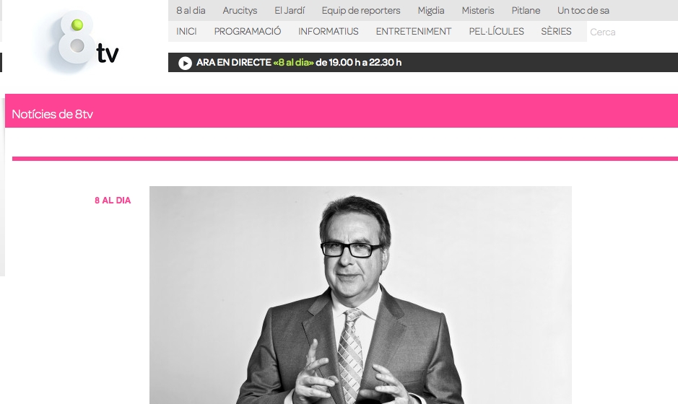678x404 pixels.
Task: Focus the Cerca search field
Action: point(633,32)
